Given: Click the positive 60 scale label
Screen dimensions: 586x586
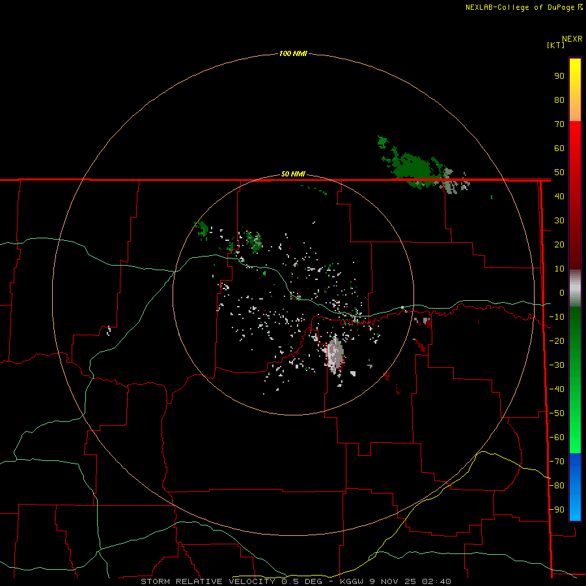Looking at the screenshot, I should 559,148.
